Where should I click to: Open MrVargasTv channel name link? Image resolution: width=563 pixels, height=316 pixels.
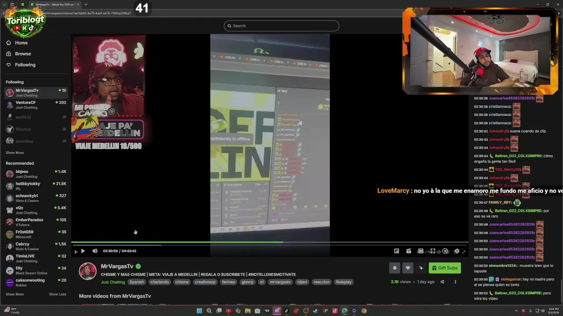pos(117,266)
